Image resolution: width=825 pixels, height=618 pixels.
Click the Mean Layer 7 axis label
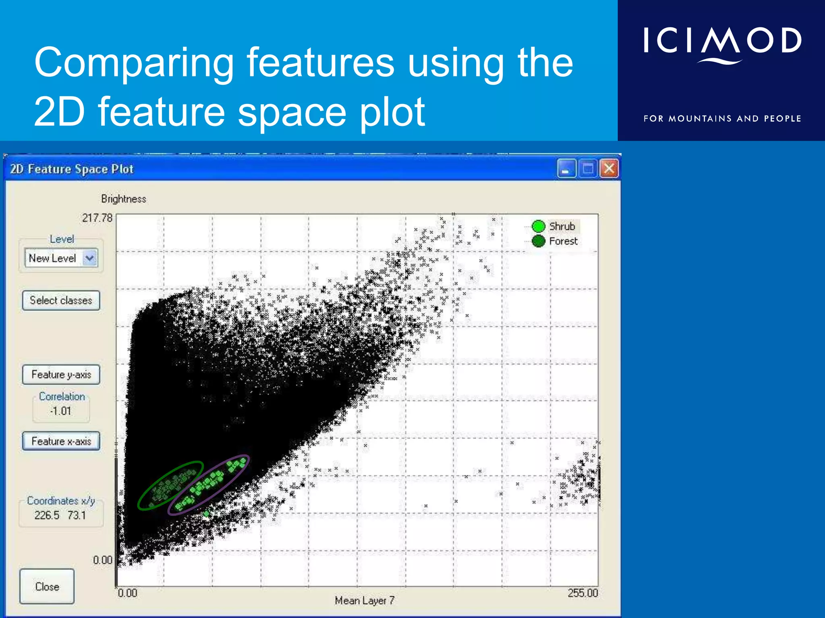[x=365, y=600]
